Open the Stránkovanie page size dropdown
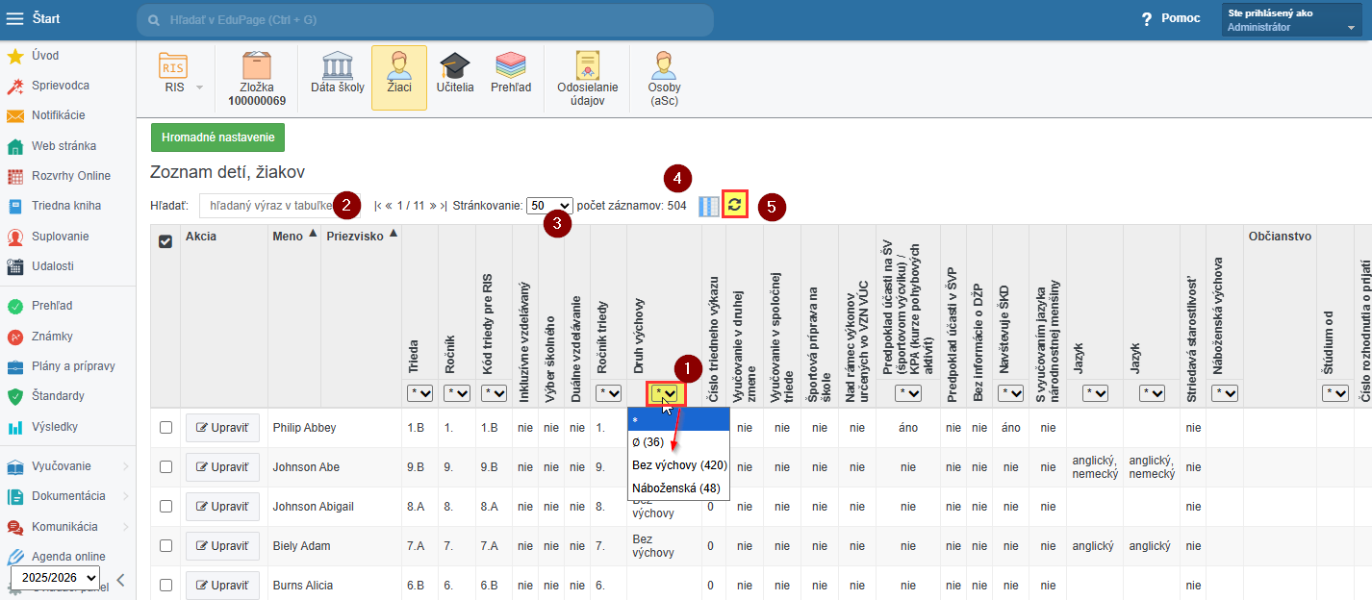Viewport: 1372px width, 600px height. pyautogui.click(x=549, y=206)
